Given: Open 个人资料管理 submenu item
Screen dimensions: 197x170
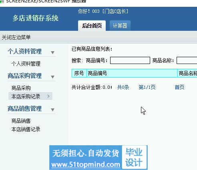Looking at the screenshot, I should click(x=26, y=64).
